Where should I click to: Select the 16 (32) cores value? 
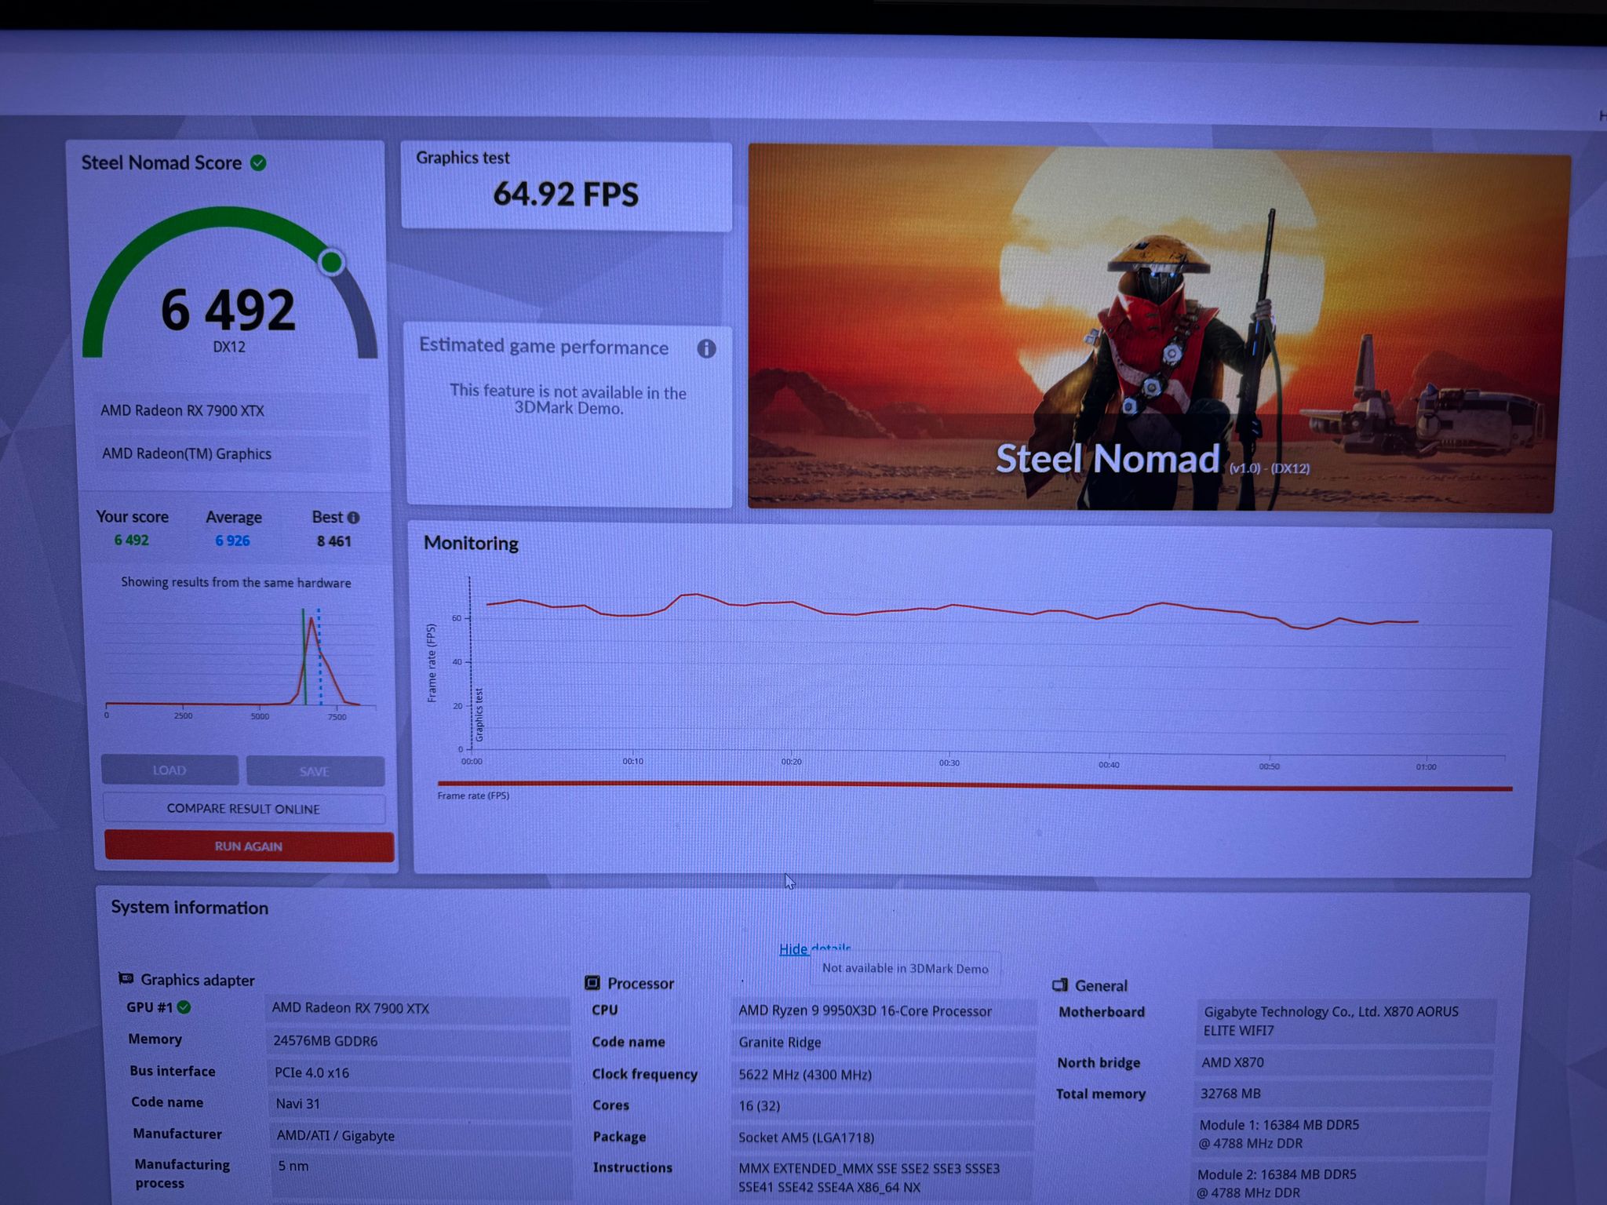(759, 1105)
